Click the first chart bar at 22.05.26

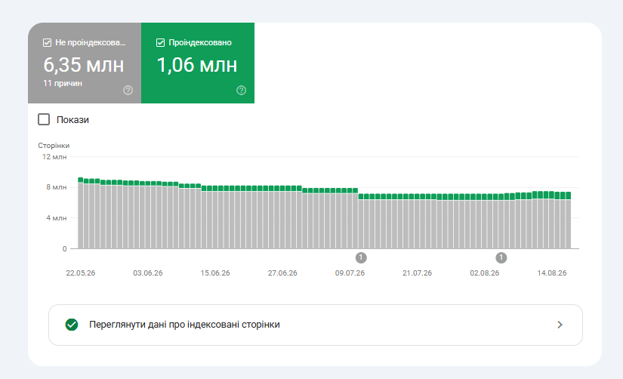[81, 213]
